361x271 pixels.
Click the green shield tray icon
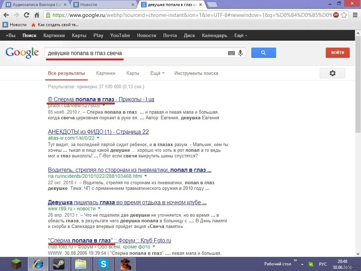point(311,264)
